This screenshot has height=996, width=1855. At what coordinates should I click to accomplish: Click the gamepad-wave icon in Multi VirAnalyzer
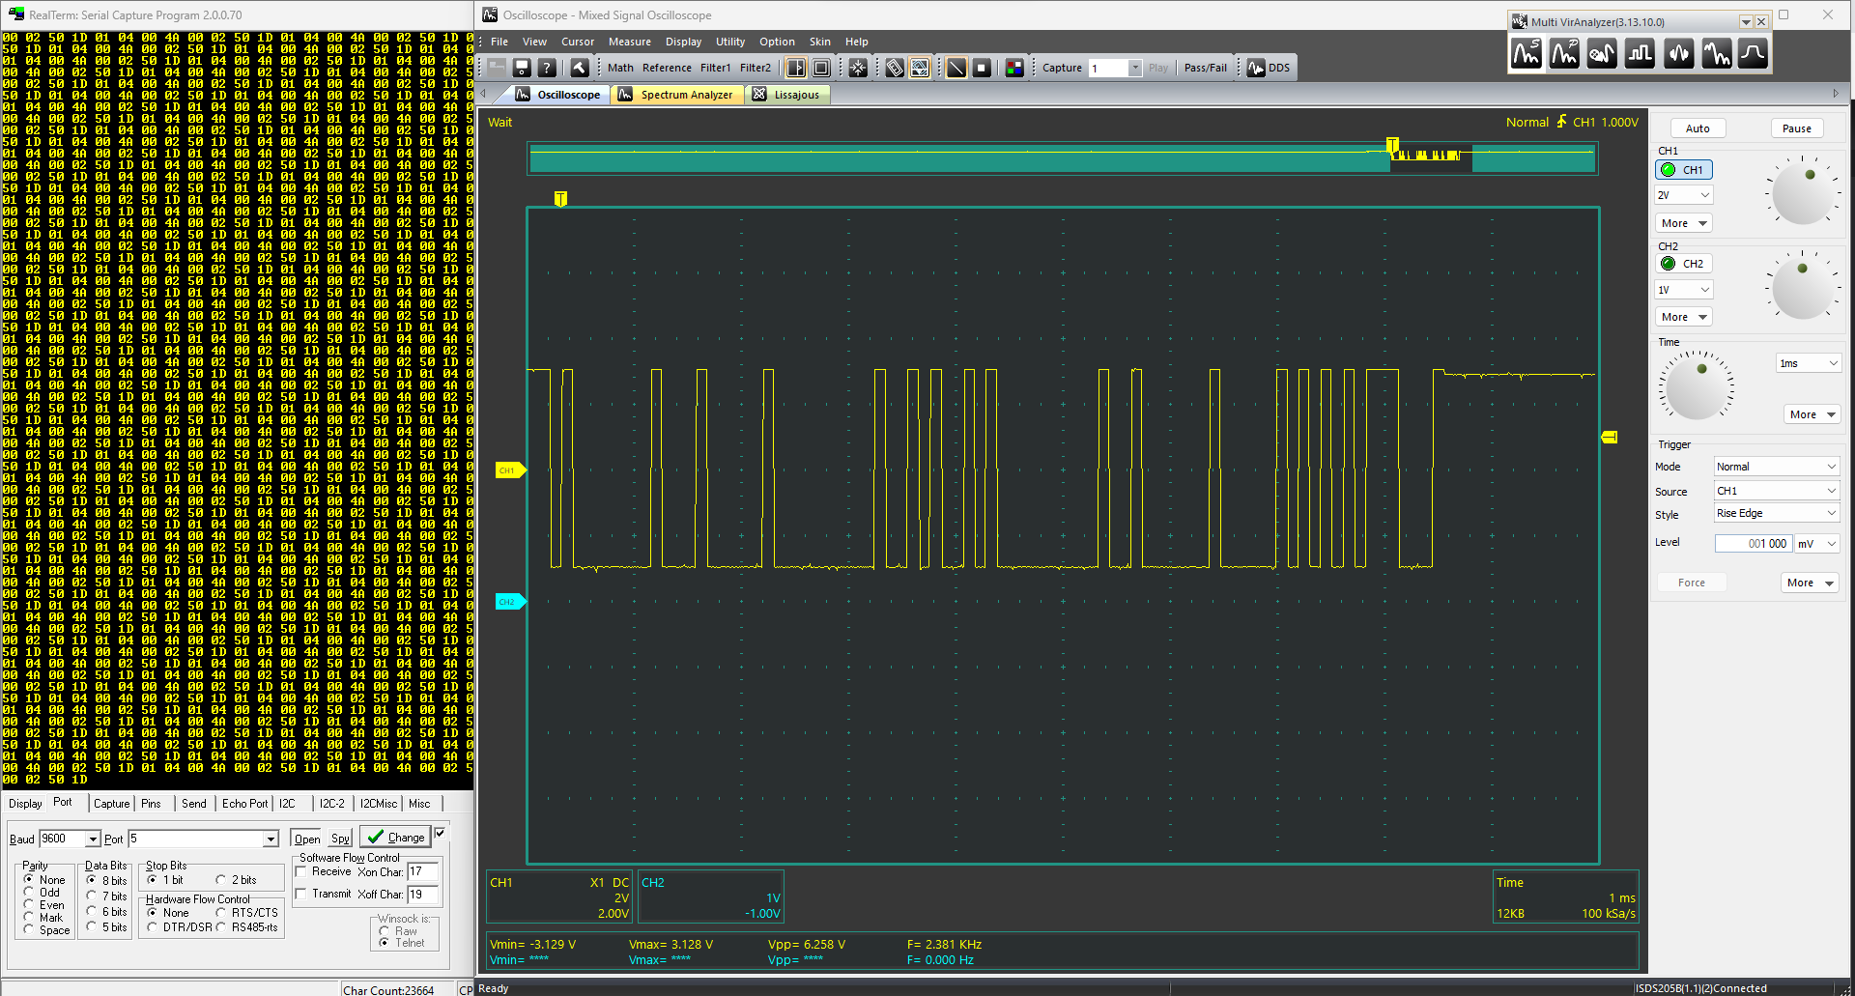(x=1602, y=54)
